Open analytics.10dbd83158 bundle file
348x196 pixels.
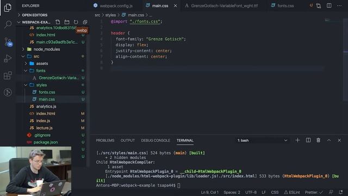pyautogui.click(x=56, y=28)
